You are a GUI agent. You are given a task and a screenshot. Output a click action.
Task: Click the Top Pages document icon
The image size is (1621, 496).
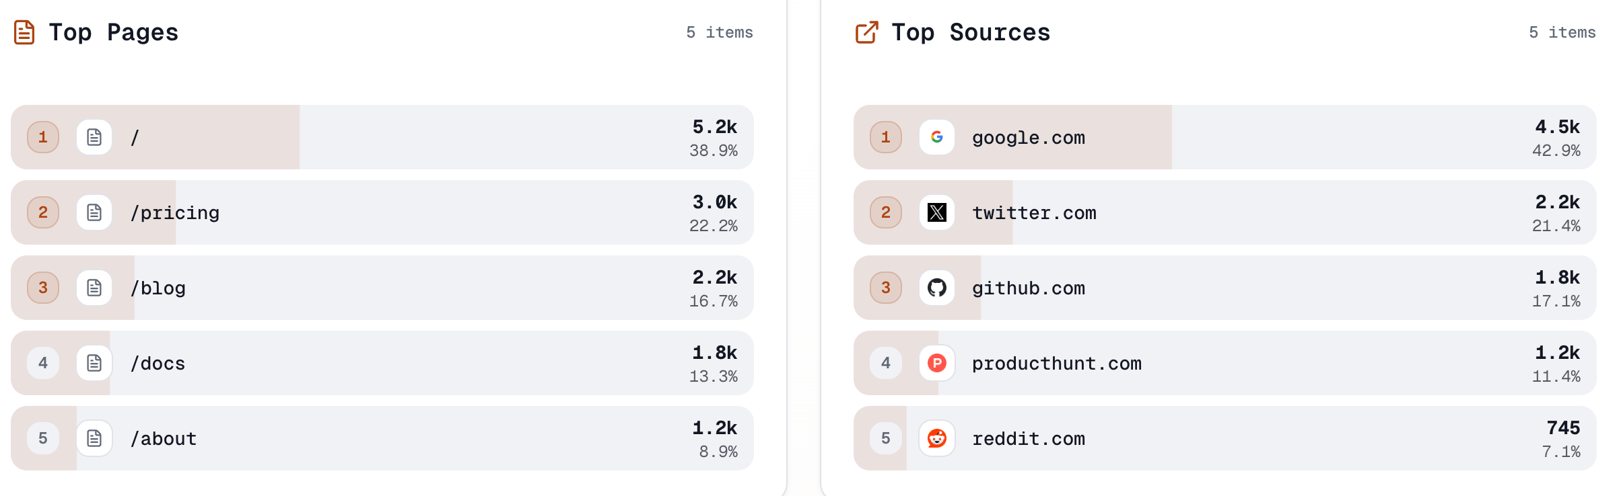(x=24, y=32)
